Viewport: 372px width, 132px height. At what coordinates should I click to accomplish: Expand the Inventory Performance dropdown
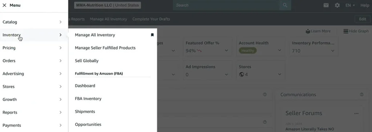333,51
